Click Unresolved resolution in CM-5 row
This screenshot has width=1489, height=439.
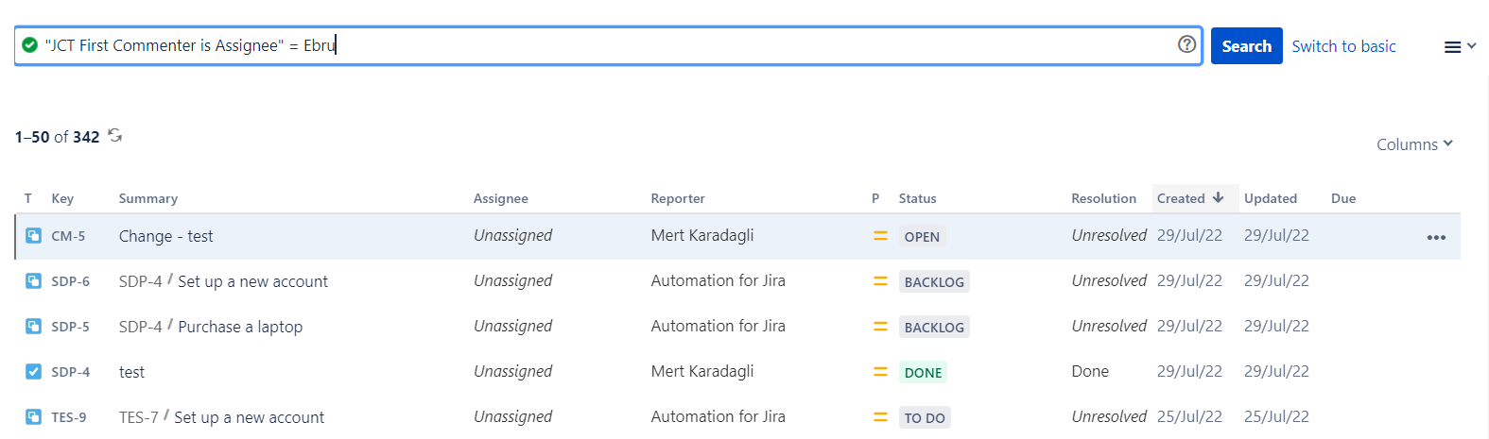click(1108, 235)
